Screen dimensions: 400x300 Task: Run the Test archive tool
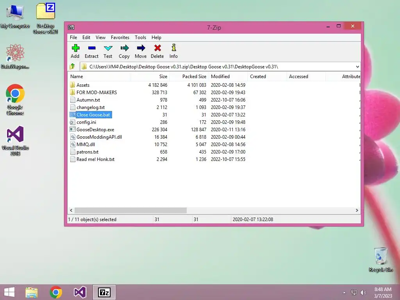point(108,48)
